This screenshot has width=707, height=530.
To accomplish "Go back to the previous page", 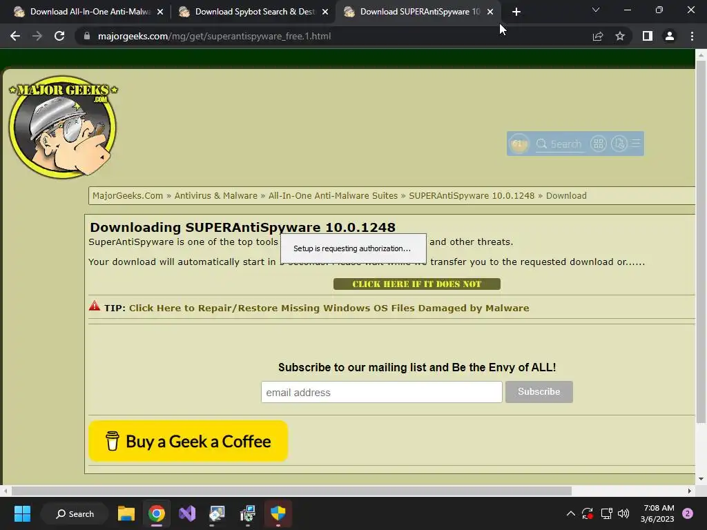I will [x=15, y=36].
